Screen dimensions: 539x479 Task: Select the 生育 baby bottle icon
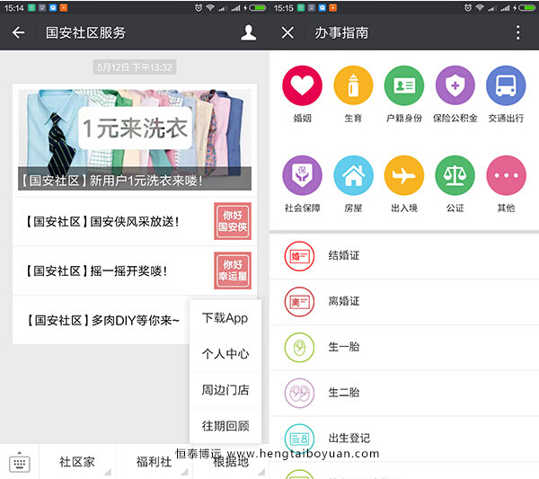point(353,86)
